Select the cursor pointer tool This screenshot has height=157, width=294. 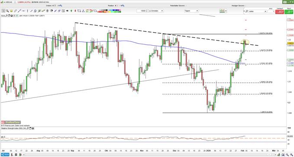click(x=3, y=11)
